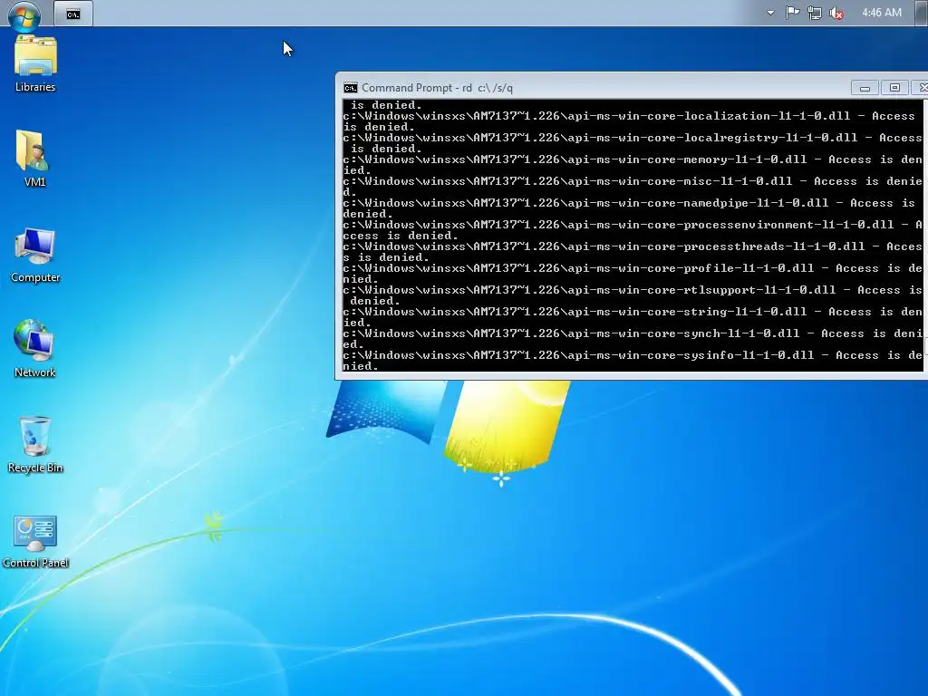
Task: Open the Libraries desktop icon
Action: pyautogui.click(x=35, y=64)
